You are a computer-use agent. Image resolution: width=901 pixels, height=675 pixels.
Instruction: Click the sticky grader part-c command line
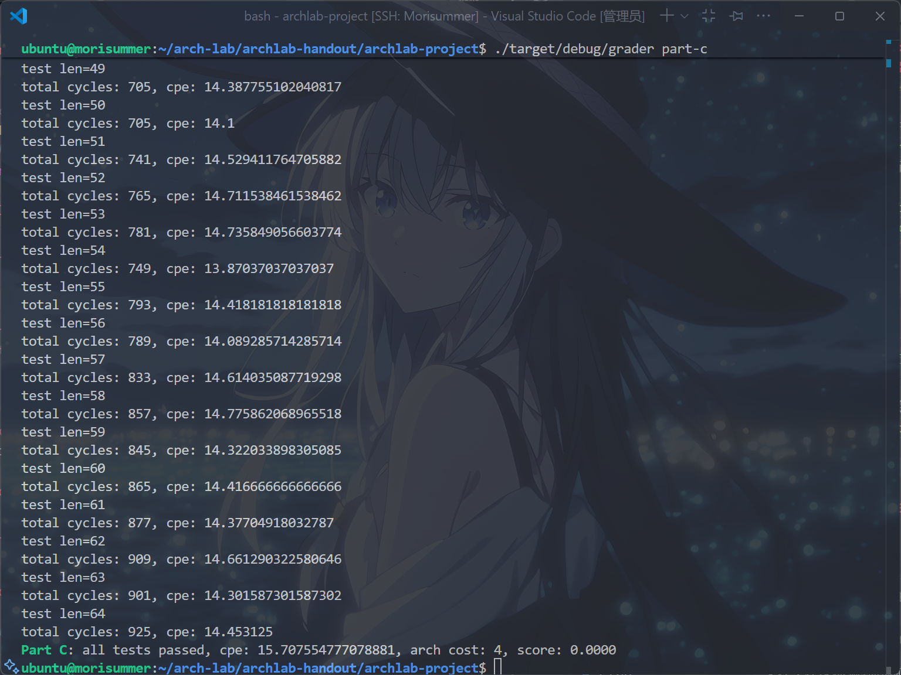pyautogui.click(x=601, y=49)
